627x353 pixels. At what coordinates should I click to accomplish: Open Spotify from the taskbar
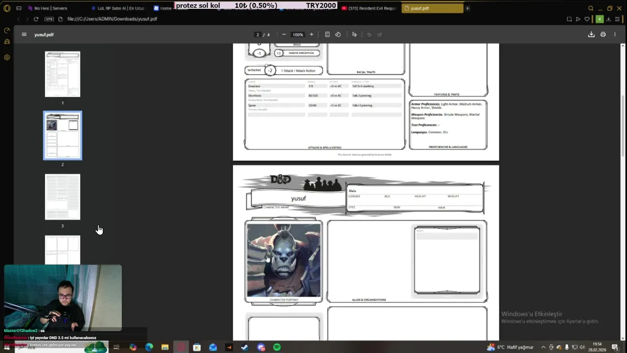point(277,347)
